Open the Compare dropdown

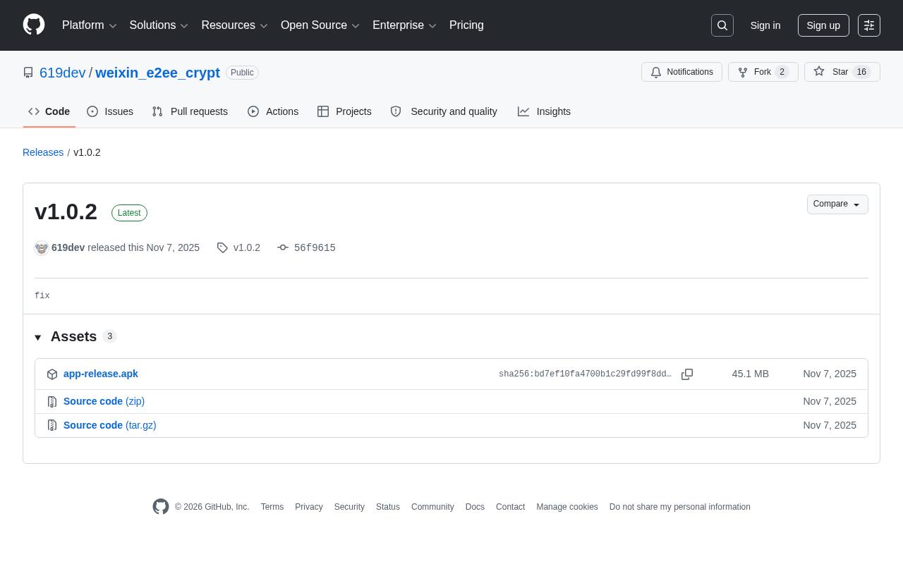tap(837, 204)
